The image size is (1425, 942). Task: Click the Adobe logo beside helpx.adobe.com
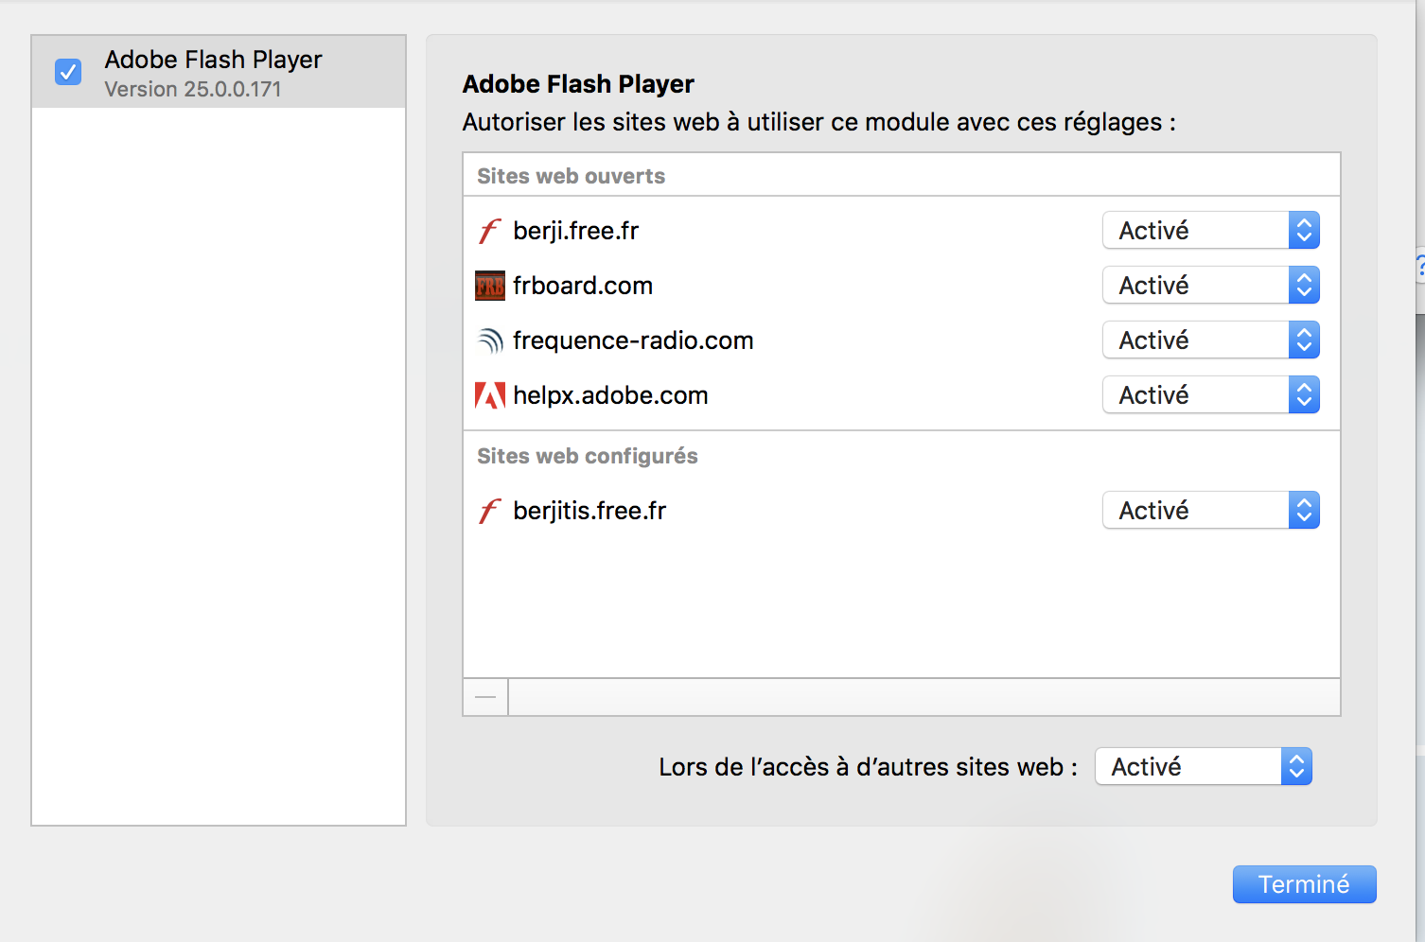click(489, 395)
